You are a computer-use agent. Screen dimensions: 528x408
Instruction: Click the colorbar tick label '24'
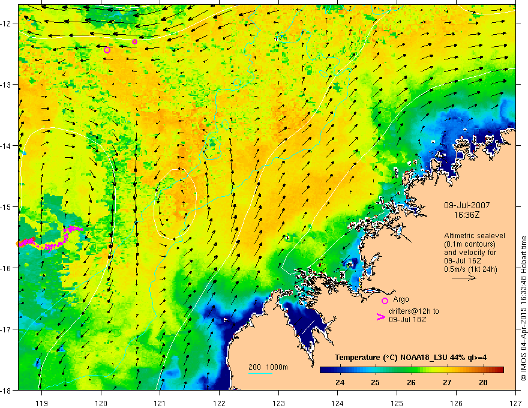pos(340,382)
